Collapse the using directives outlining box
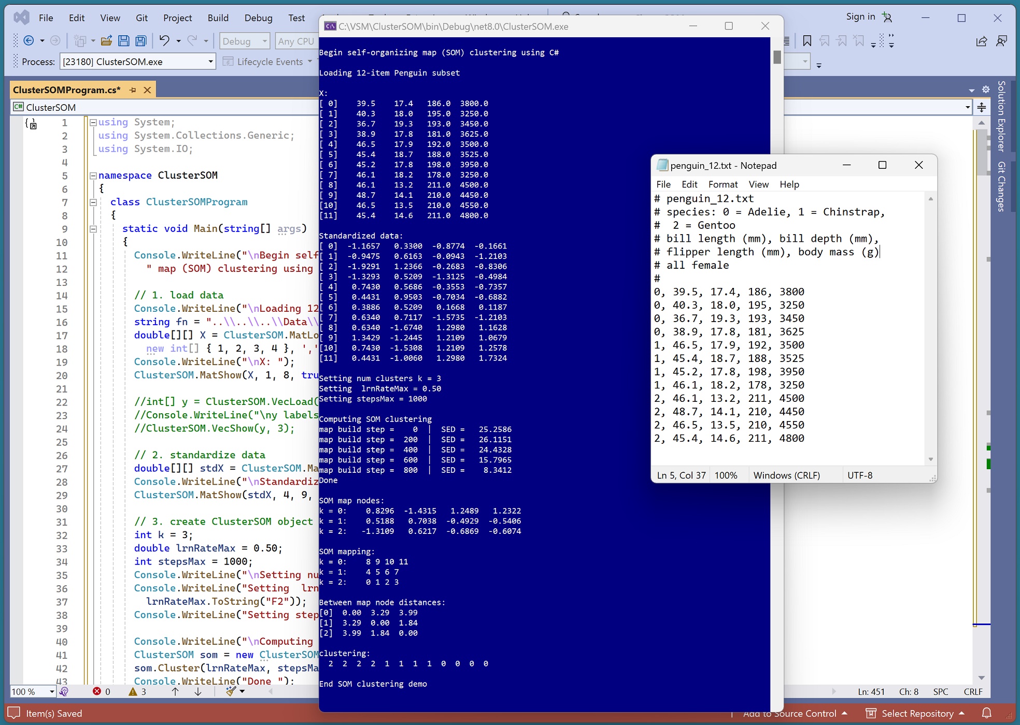 (93, 123)
